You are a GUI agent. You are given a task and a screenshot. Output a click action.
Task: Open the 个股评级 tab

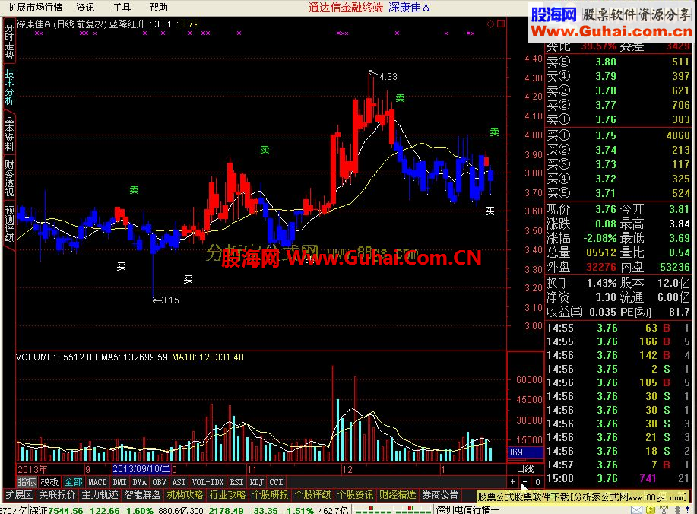click(x=313, y=495)
